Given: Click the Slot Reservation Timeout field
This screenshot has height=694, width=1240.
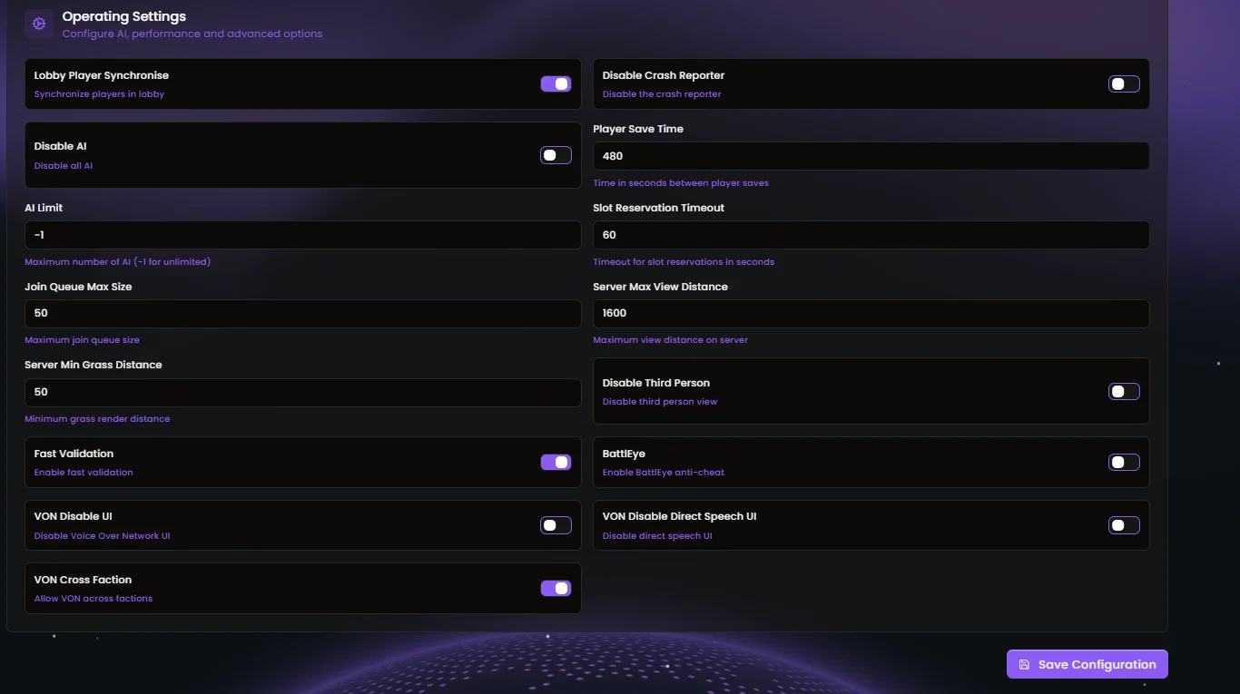Looking at the screenshot, I should (870, 234).
